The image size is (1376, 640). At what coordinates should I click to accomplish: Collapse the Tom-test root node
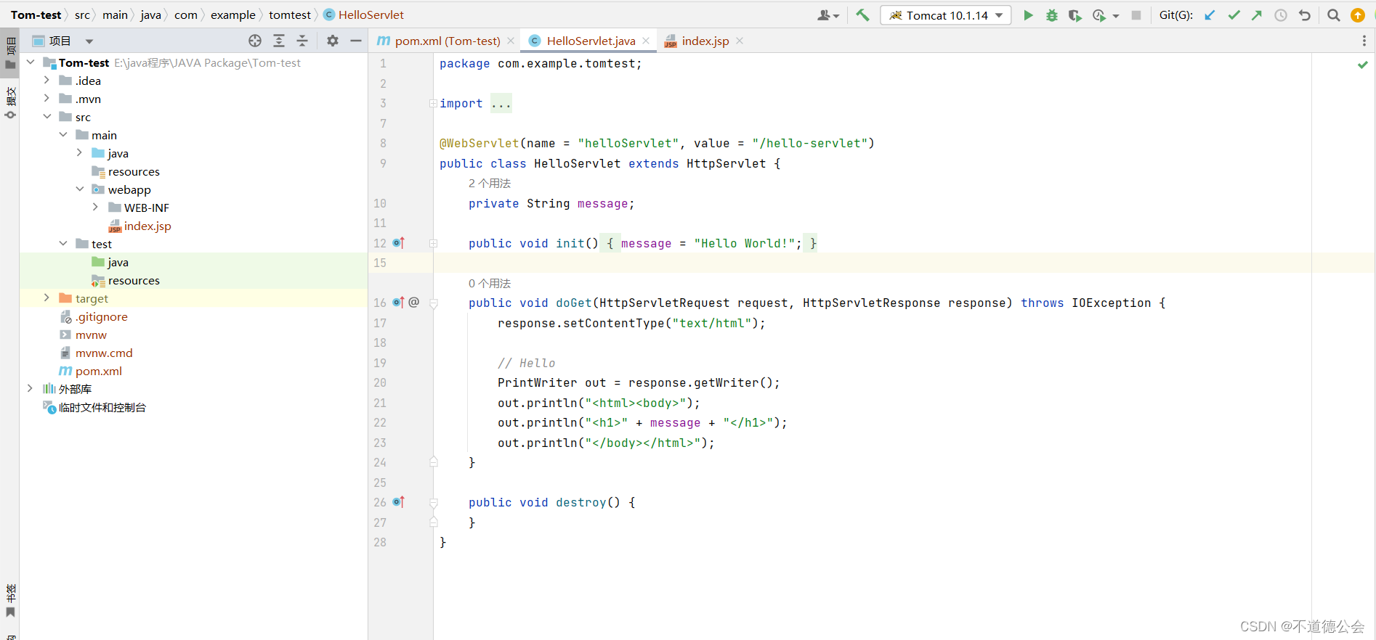pyautogui.click(x=31, y=62)
